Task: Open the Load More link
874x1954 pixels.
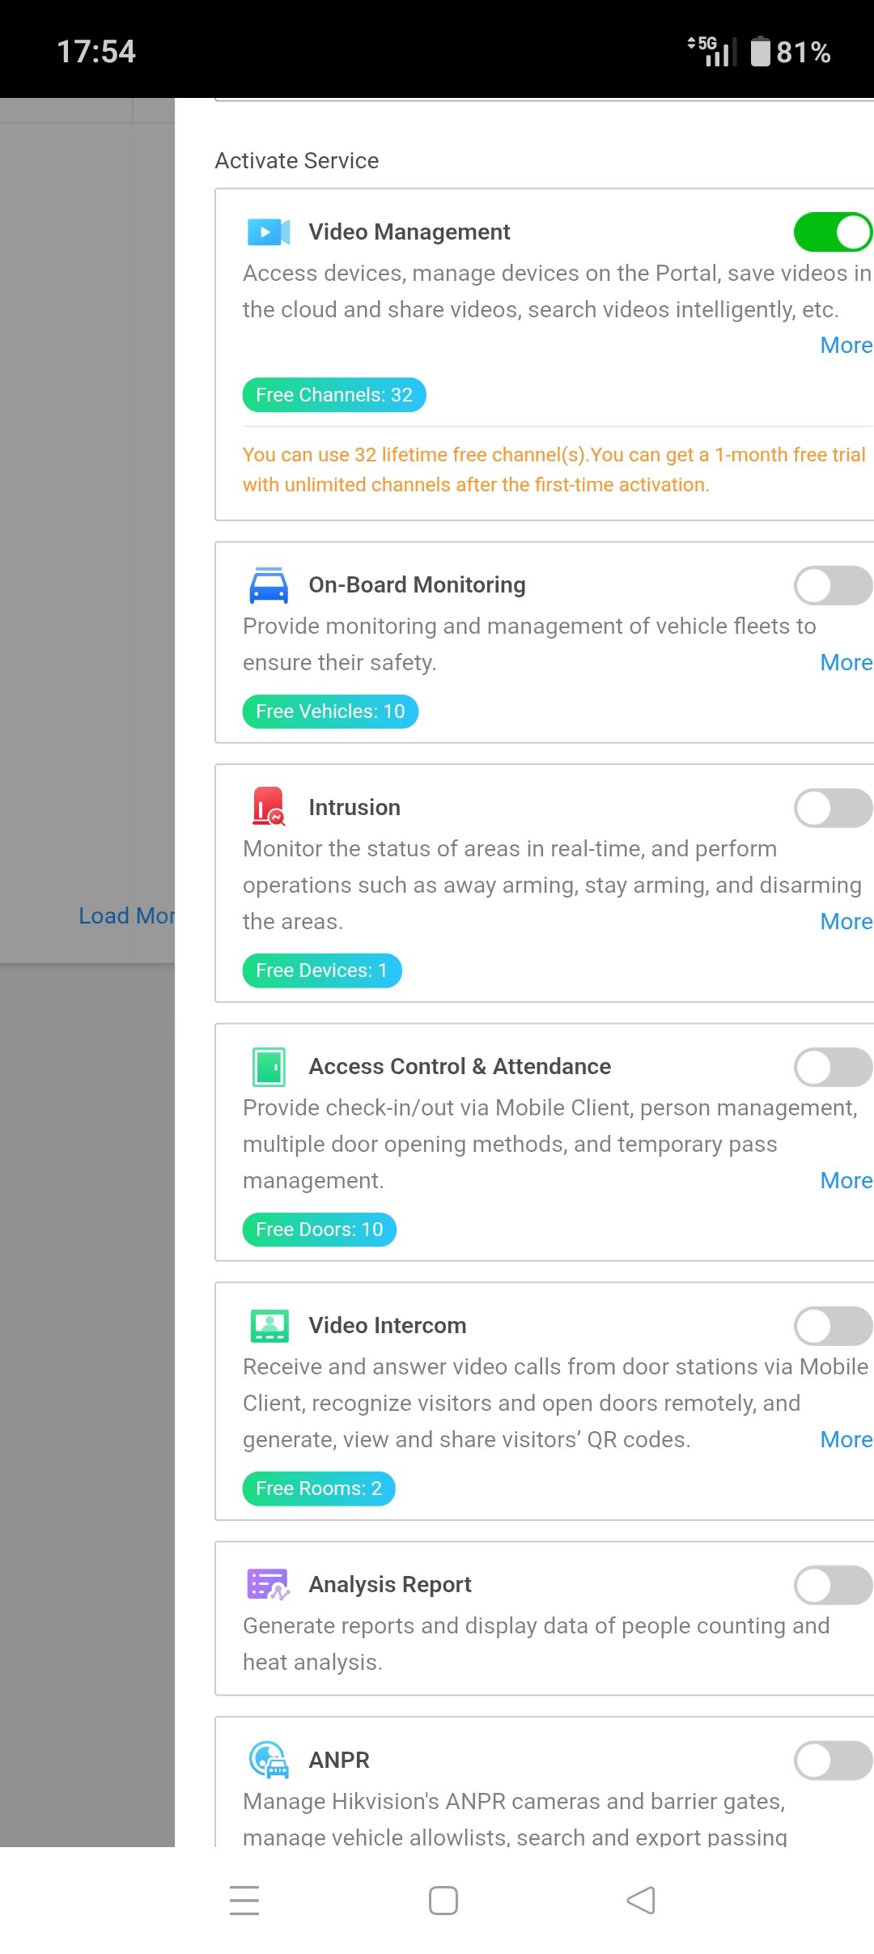Action: coord(127,916)
